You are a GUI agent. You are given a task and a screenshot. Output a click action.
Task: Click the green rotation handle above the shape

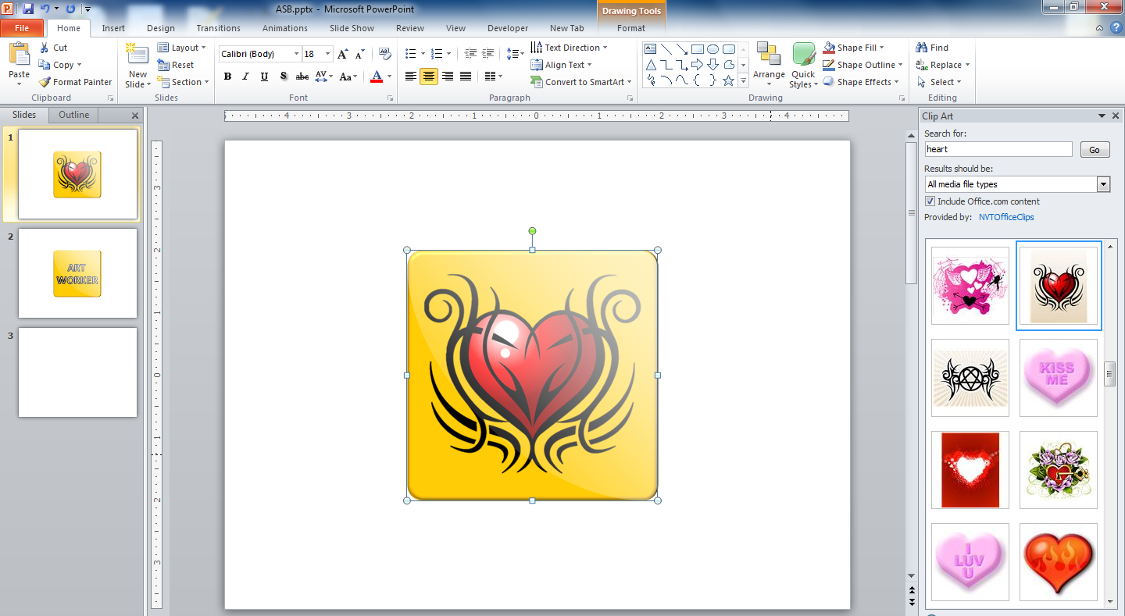(x=532, y=231)
